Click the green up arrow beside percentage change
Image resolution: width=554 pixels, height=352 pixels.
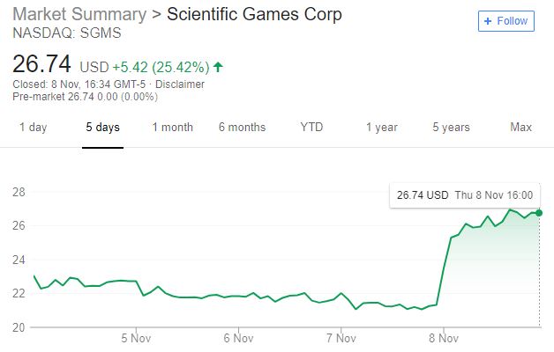[218, 66]
